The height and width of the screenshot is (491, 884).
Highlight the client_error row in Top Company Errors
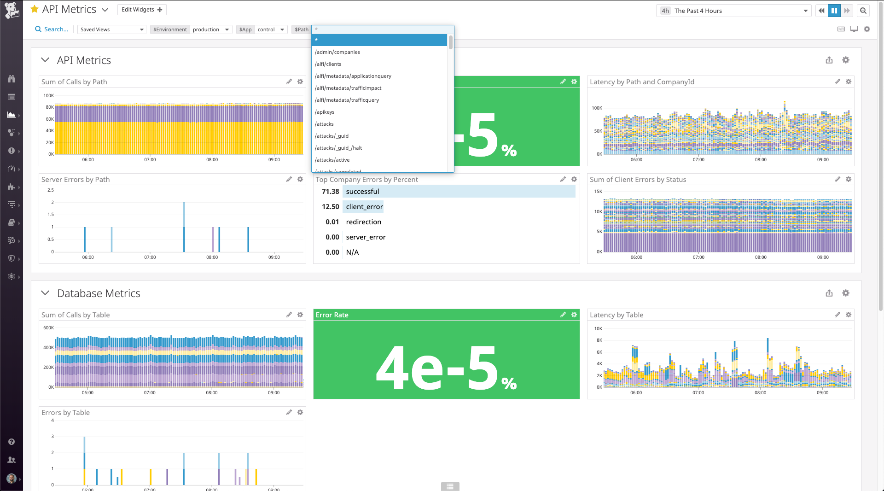[364, 206]
